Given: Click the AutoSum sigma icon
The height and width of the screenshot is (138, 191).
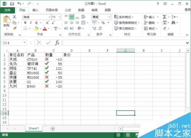Looking at the screenshot, I should [165, 17].
